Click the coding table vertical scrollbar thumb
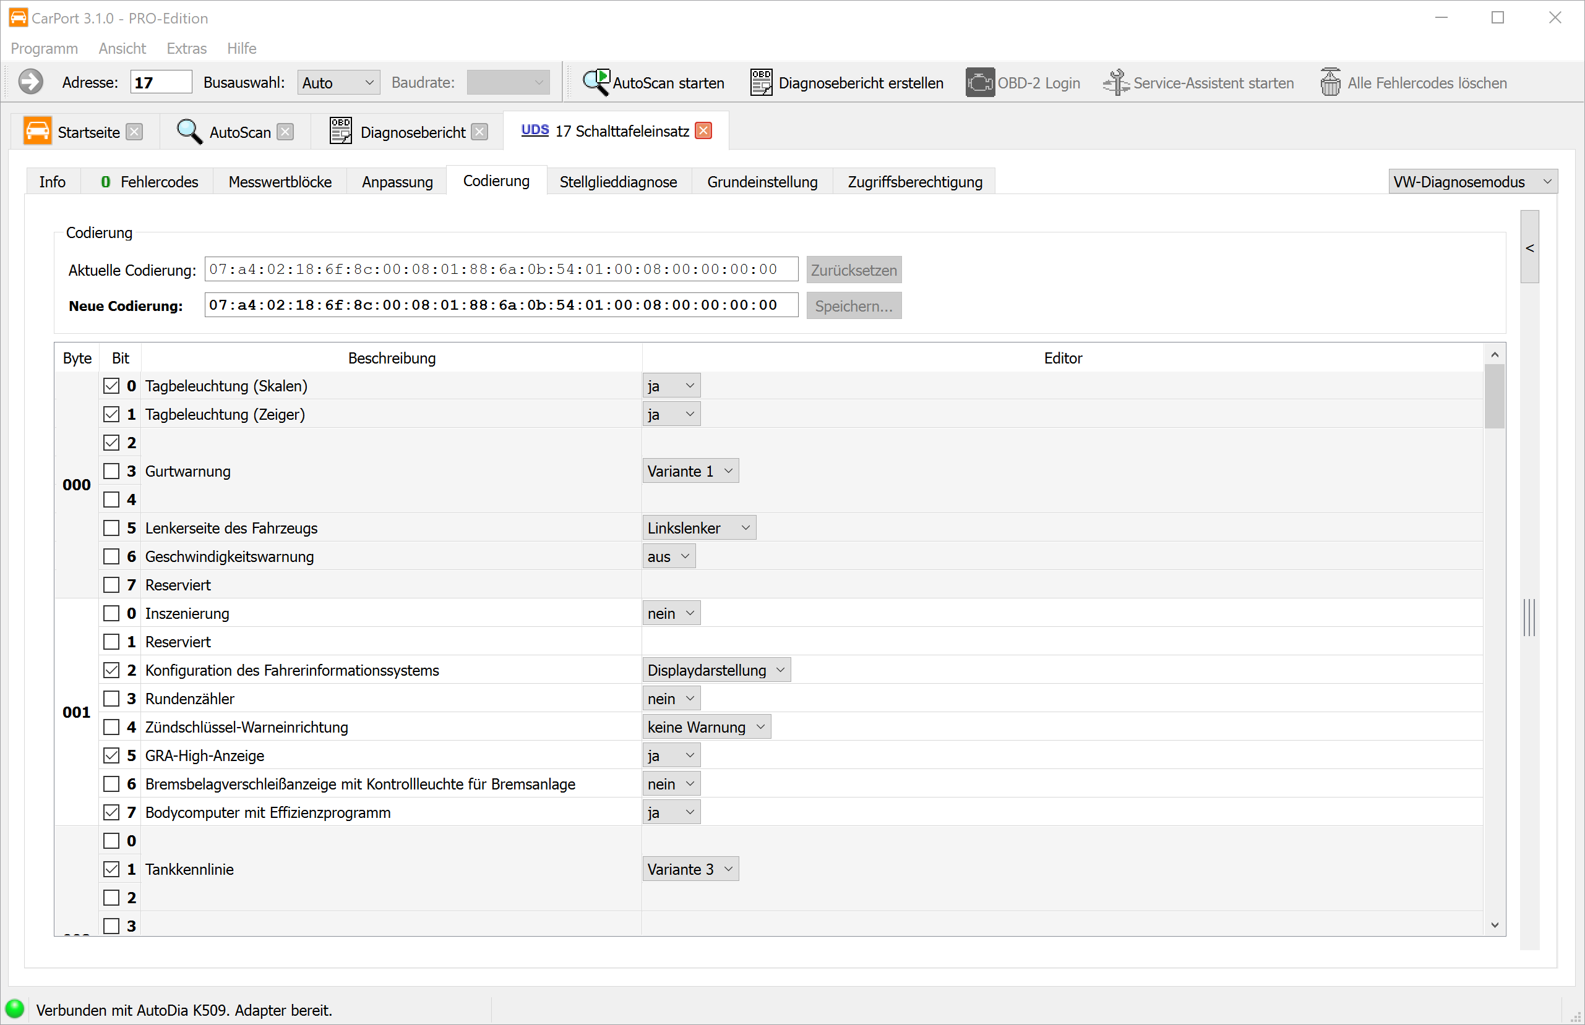Viewport: 1585px width, 1025px height. [x=1494, y=396]
